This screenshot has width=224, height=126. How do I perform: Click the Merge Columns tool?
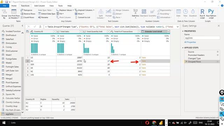click(x=121, y=10)
